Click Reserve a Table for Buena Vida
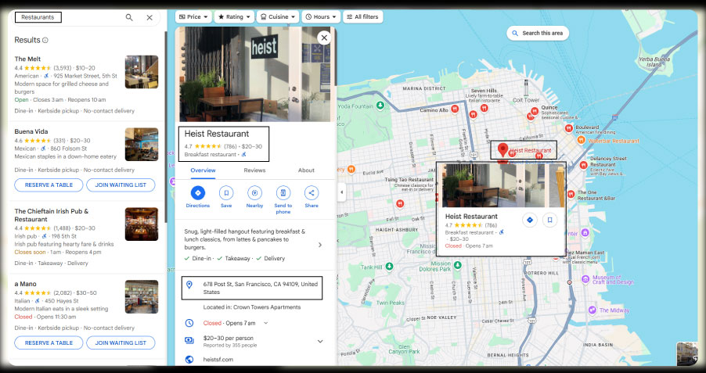The image size is (706, 373). click(x=49, y=185)
